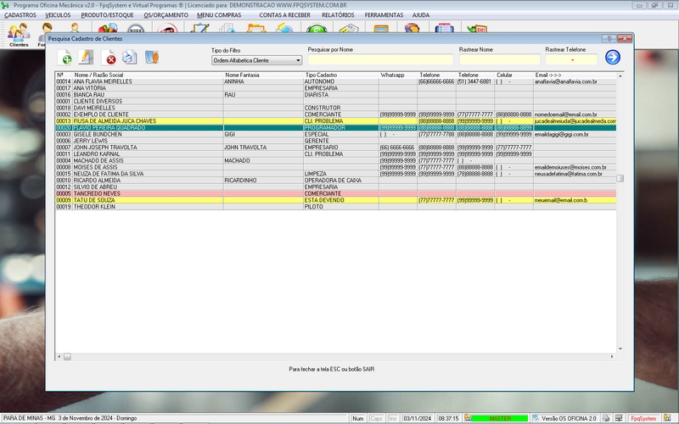Open the Clientes toolbar icon

[19, 35]
